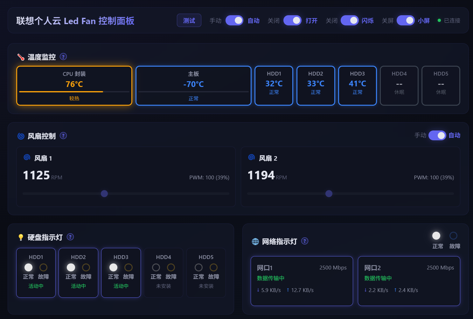Click the 测试 button

189,20
